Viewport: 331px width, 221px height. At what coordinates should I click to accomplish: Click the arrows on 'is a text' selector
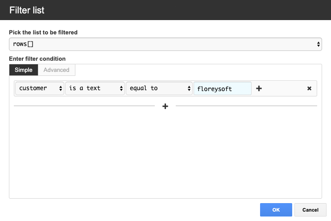pos(121,88)
